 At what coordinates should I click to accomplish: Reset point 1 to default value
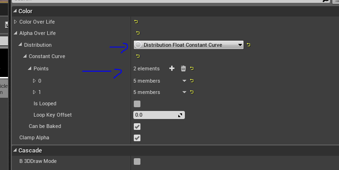(192, 92)
